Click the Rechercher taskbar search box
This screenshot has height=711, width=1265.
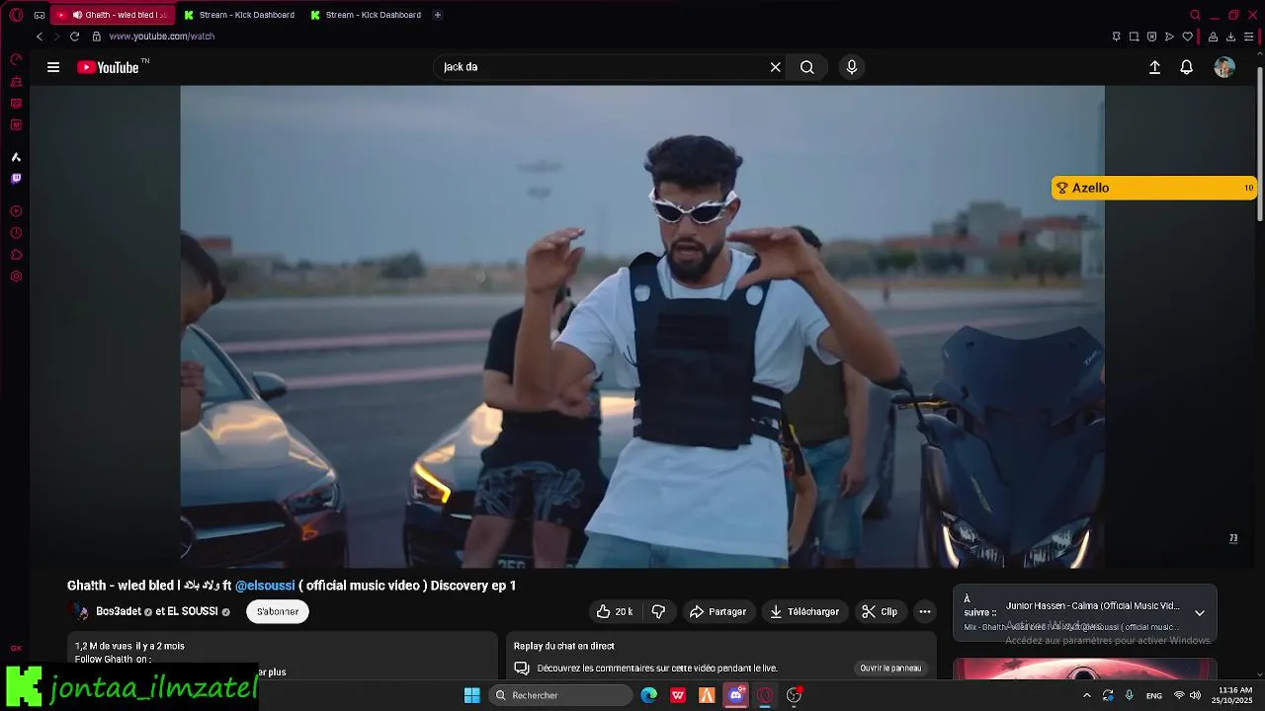[x=561, y=695]
